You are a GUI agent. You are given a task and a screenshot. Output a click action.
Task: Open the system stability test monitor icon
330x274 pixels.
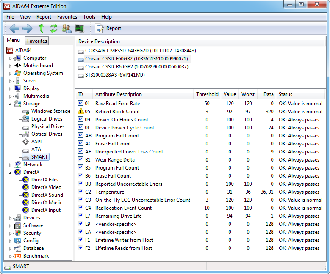coord(80,28)
